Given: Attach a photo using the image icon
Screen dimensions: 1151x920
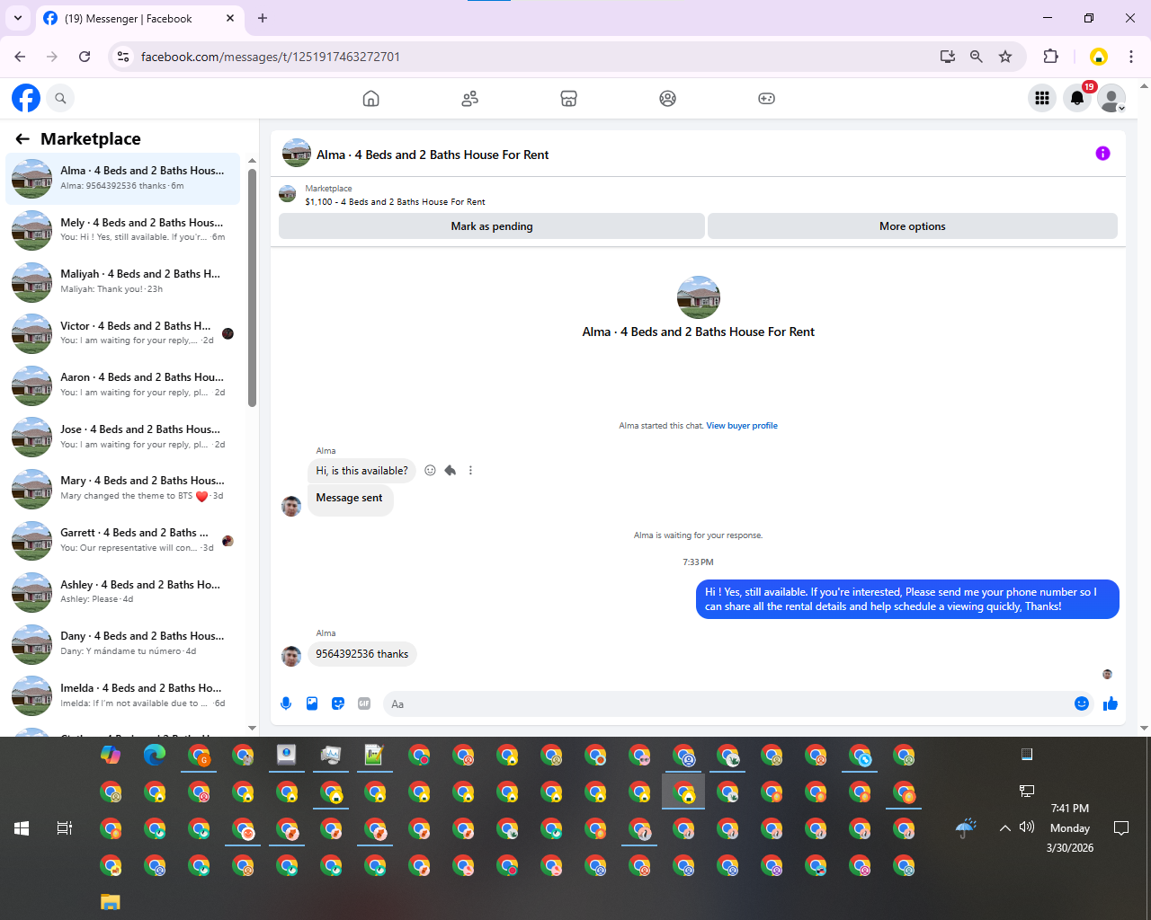Looking at the screenshot, I should click(312, 703).
